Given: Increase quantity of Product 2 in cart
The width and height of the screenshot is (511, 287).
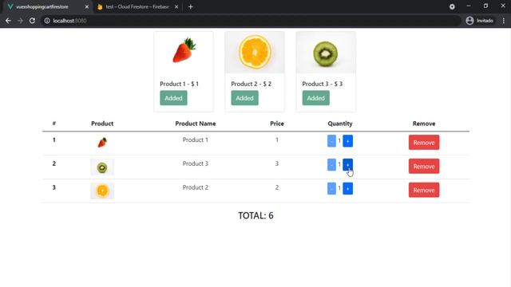Looking at the screenshot, I should (x=348, y=188).
